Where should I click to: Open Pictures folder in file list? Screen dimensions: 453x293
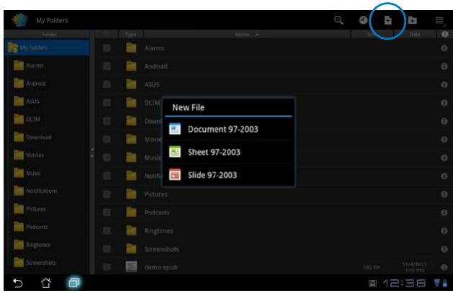pyautogui.click(x=156, y=194)
